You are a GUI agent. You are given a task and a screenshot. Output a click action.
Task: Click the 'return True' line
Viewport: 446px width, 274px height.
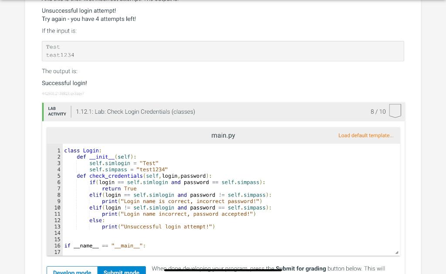pos(119,189)
